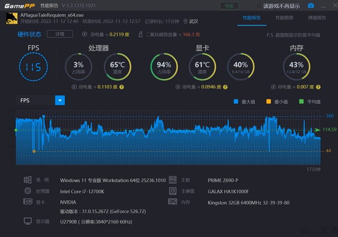This screenshot has width=338, height=237.
Task: Open hardware status 详情 details button
Action: (63, 34)
